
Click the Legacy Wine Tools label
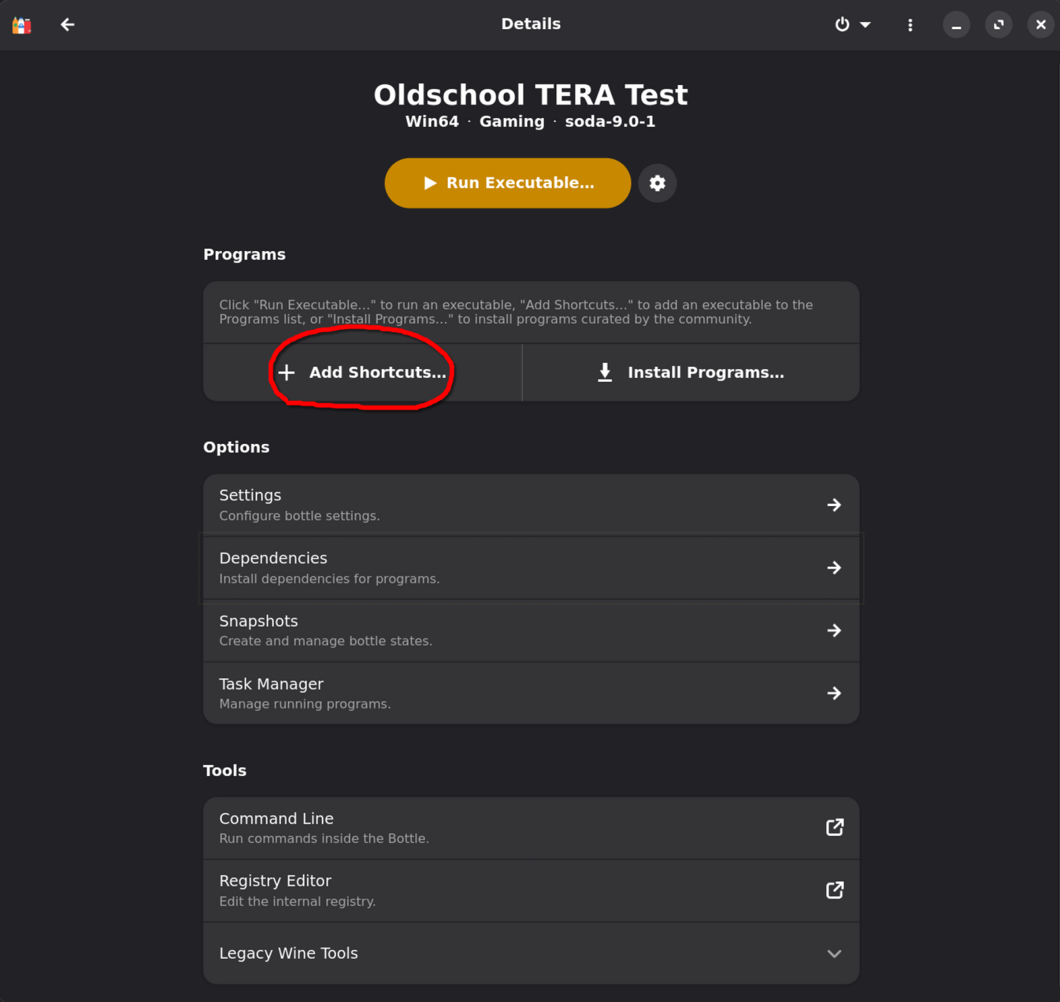tap(288, 953)
